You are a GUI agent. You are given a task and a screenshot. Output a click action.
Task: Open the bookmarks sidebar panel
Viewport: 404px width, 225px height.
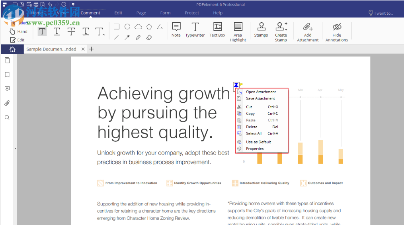coord(7,74)
